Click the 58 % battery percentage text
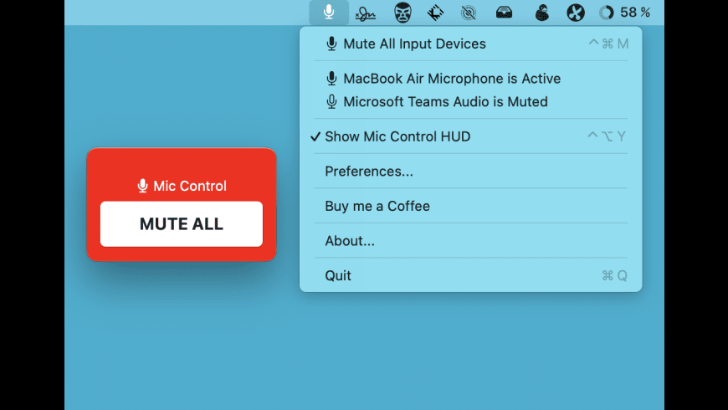Viewport: 728px width, 410px height. pos(635,12)
